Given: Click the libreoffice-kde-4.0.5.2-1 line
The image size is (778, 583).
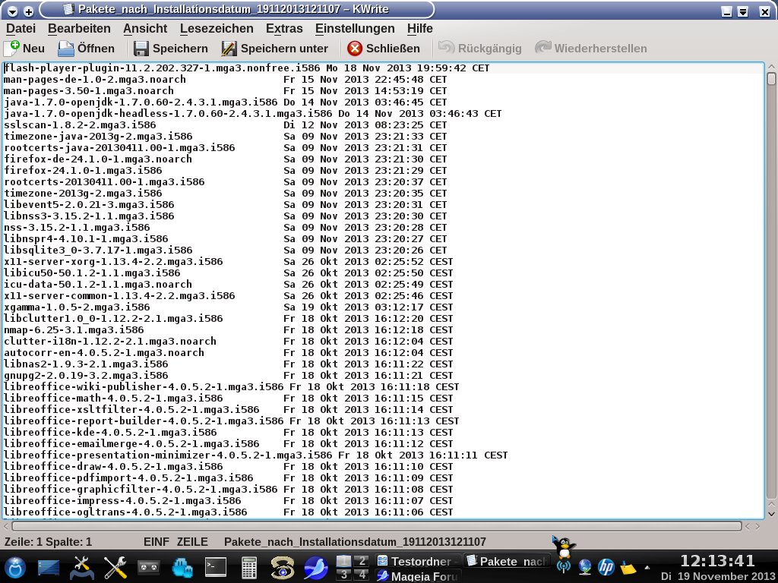Looking at the screenshot, I should [228, 433].
